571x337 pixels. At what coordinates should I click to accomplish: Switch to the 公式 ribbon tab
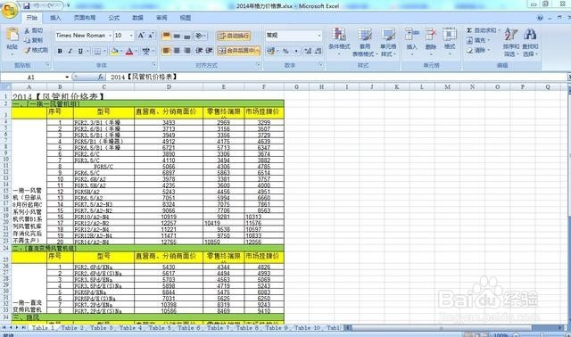pyautogui.click(x=113, y=18)
